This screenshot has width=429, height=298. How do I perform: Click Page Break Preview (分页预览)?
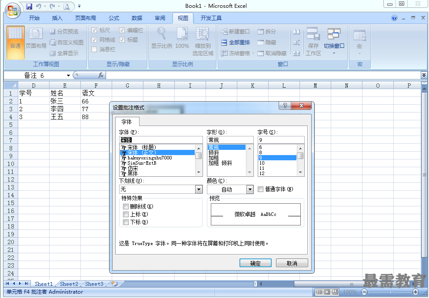(x=64, y=31)
